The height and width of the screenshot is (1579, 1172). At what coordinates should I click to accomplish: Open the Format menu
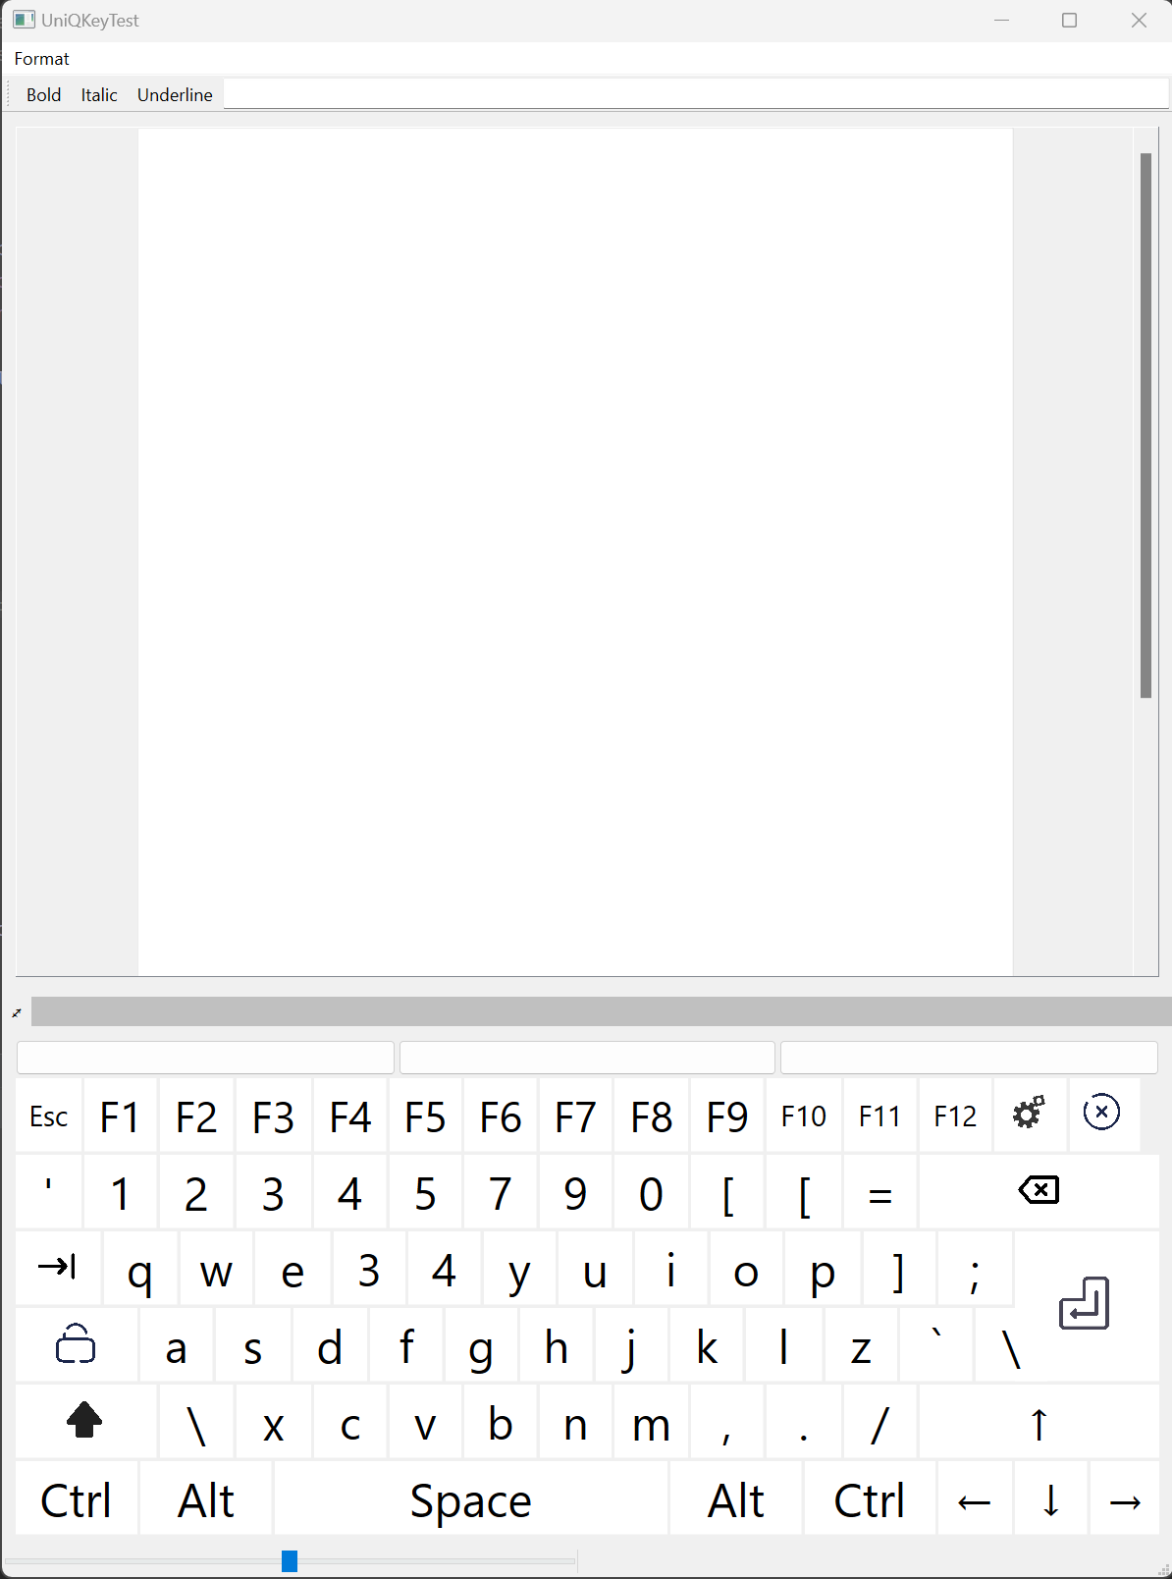click(x=42, y=59)
